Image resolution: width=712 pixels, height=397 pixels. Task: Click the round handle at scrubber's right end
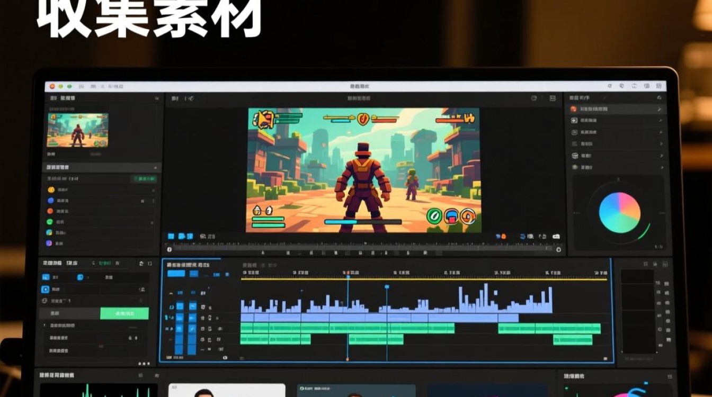(558, 249)
